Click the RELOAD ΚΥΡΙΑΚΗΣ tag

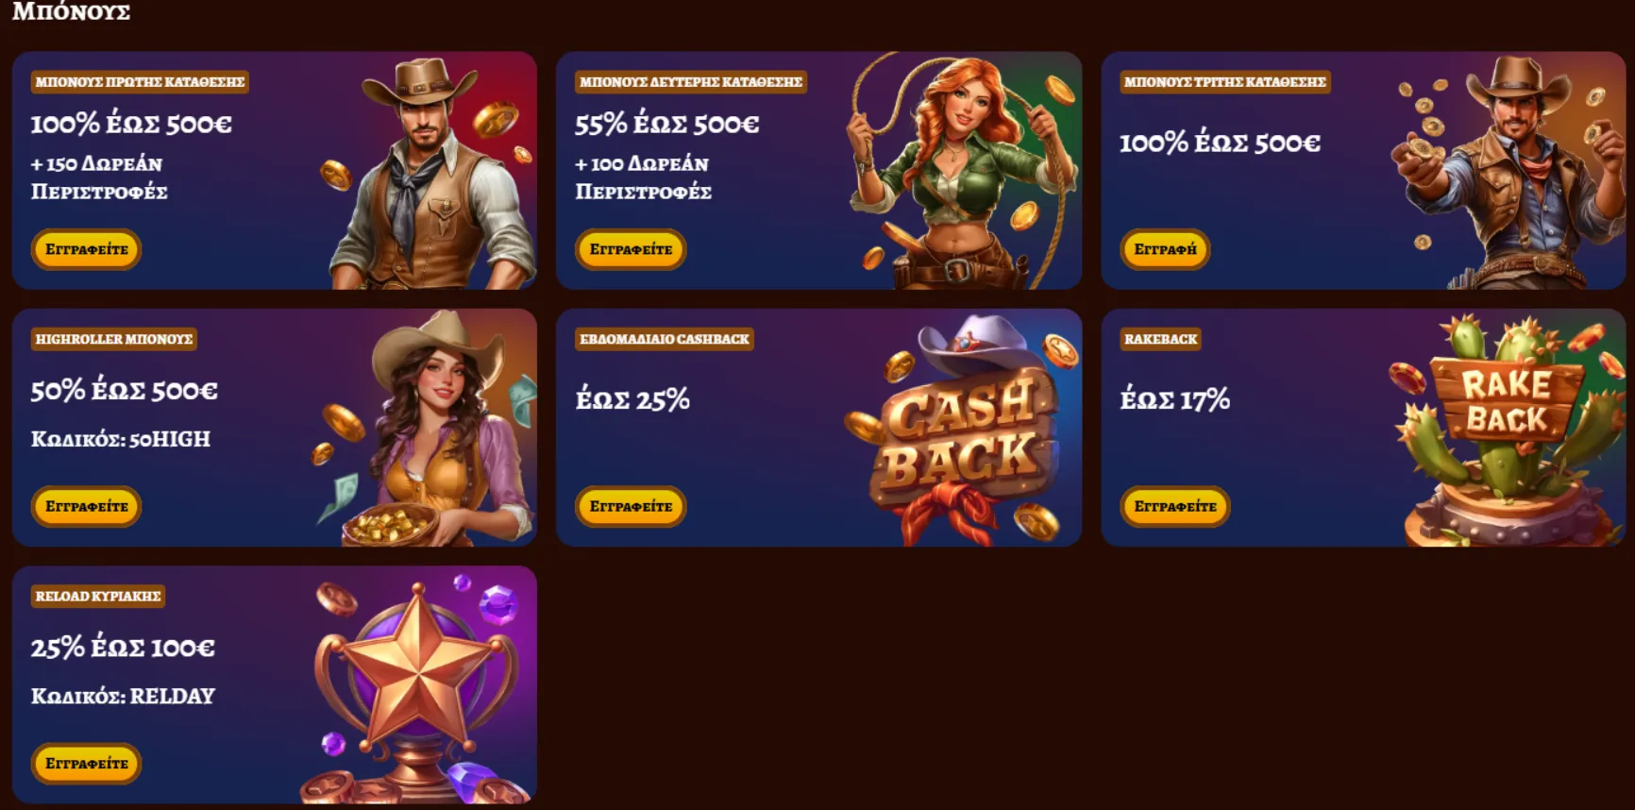pyautogui.click(x=98, y=596)
